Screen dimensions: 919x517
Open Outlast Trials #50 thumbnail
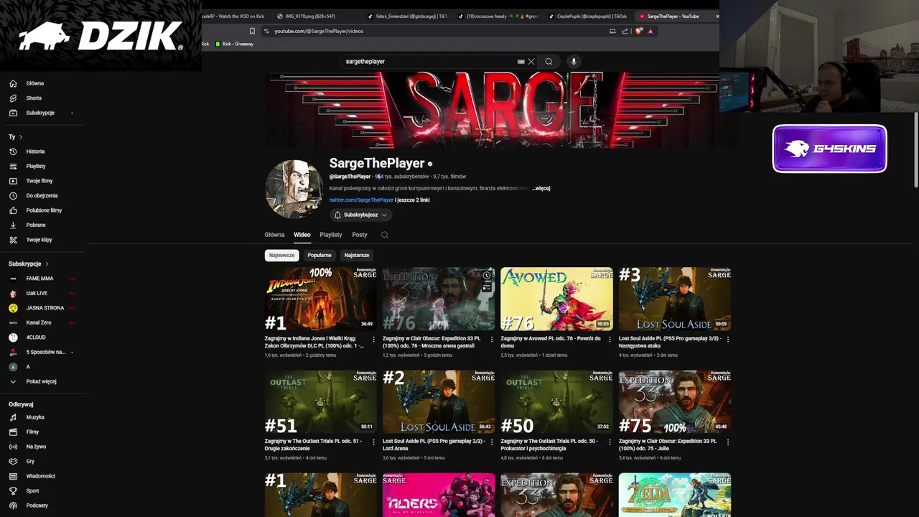tap(556, 401)
